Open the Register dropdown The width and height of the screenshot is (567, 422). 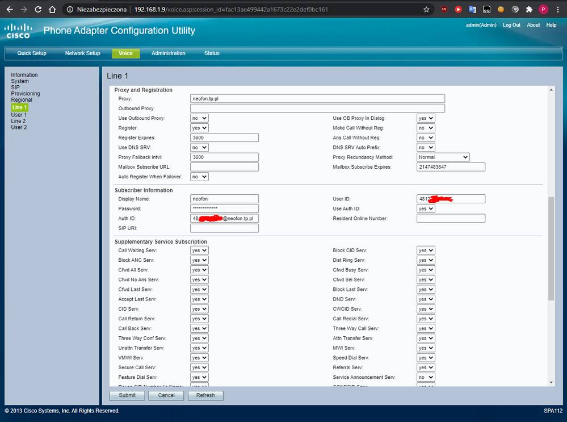coord(199,128)
